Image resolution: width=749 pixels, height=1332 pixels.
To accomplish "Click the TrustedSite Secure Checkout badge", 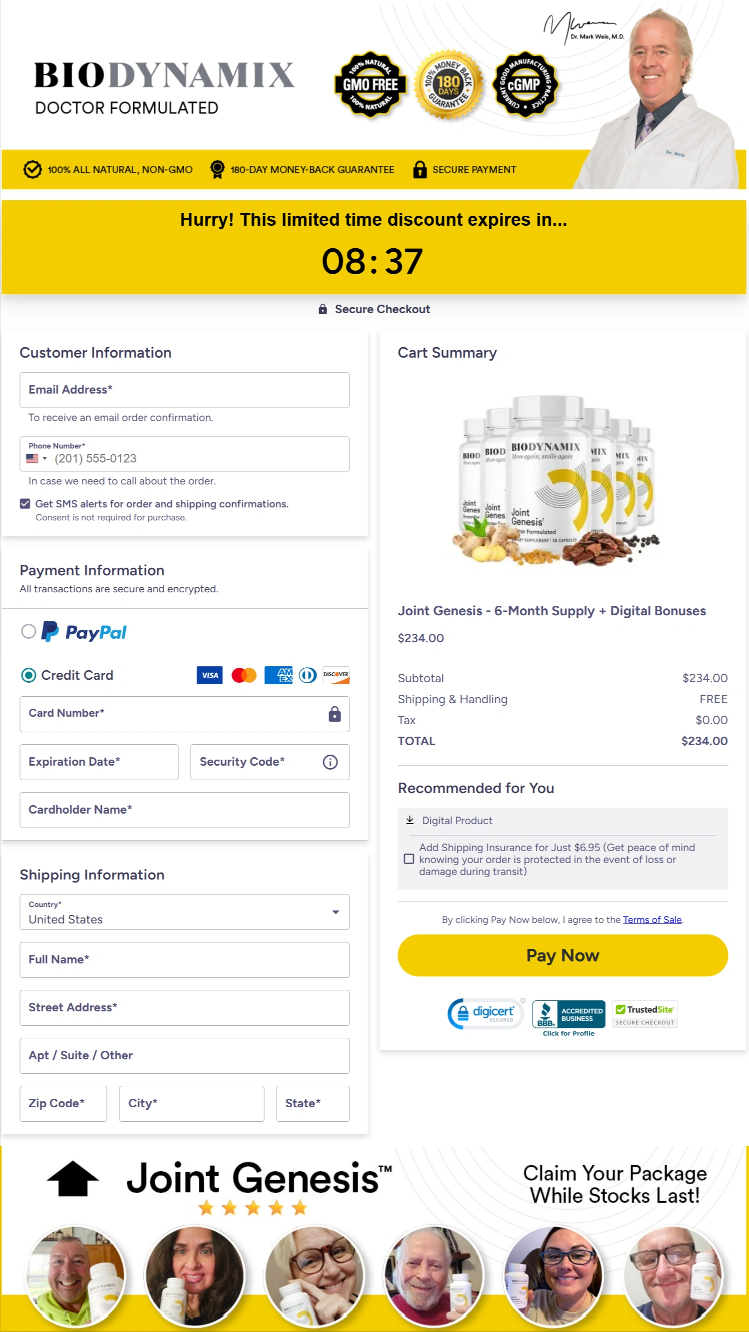I will tap(644, 1013).
